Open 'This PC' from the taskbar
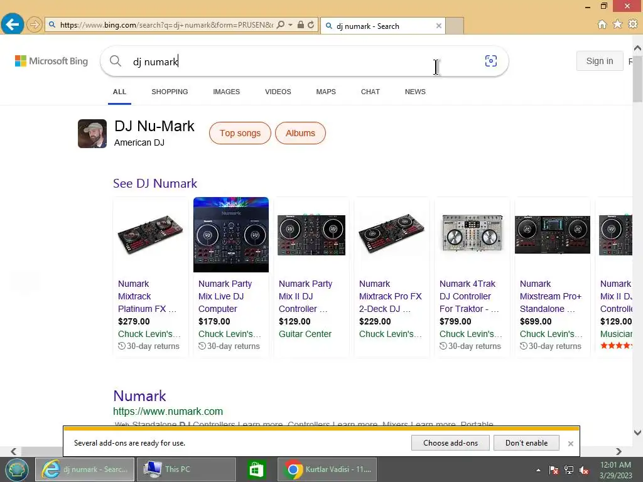 [186, 469]
